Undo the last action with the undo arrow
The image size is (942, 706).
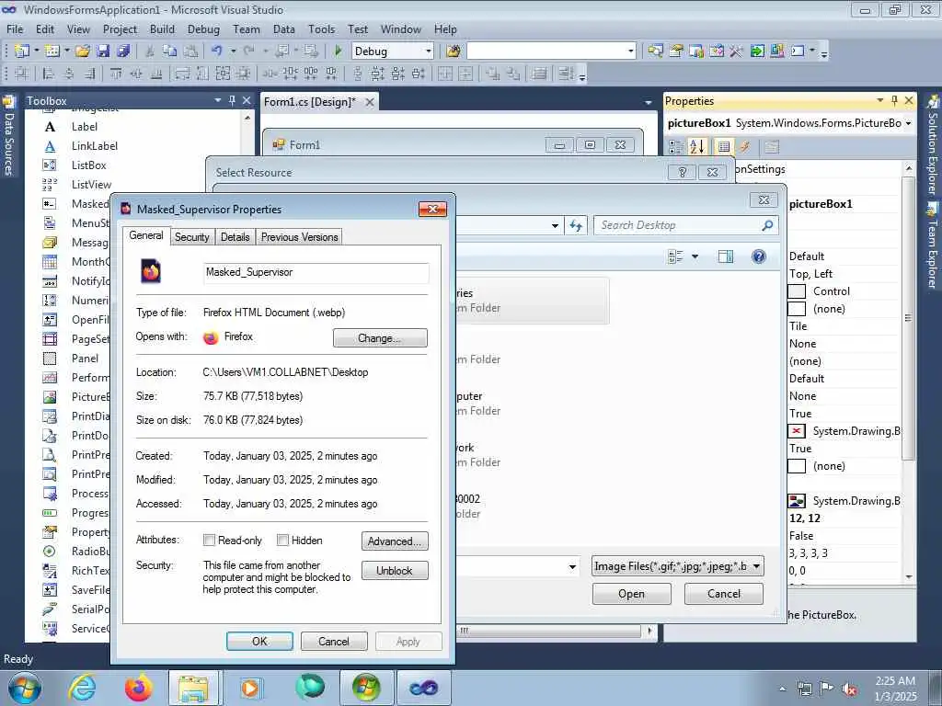click(x=217, y=51)
